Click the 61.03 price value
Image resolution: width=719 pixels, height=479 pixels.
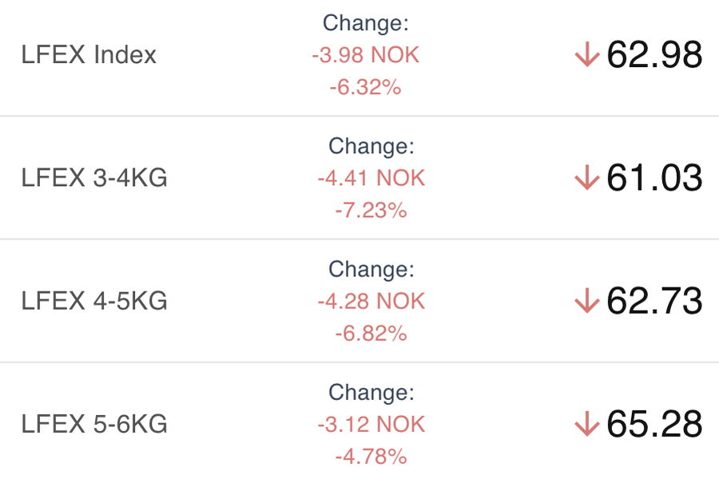pyautogui.click(x=654, y=178)
